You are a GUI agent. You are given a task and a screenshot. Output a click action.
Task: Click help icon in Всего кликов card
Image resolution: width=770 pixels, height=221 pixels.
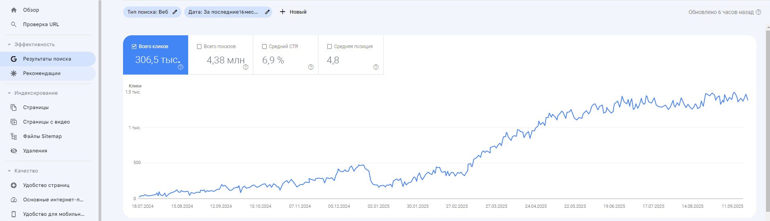coord(181,67)
